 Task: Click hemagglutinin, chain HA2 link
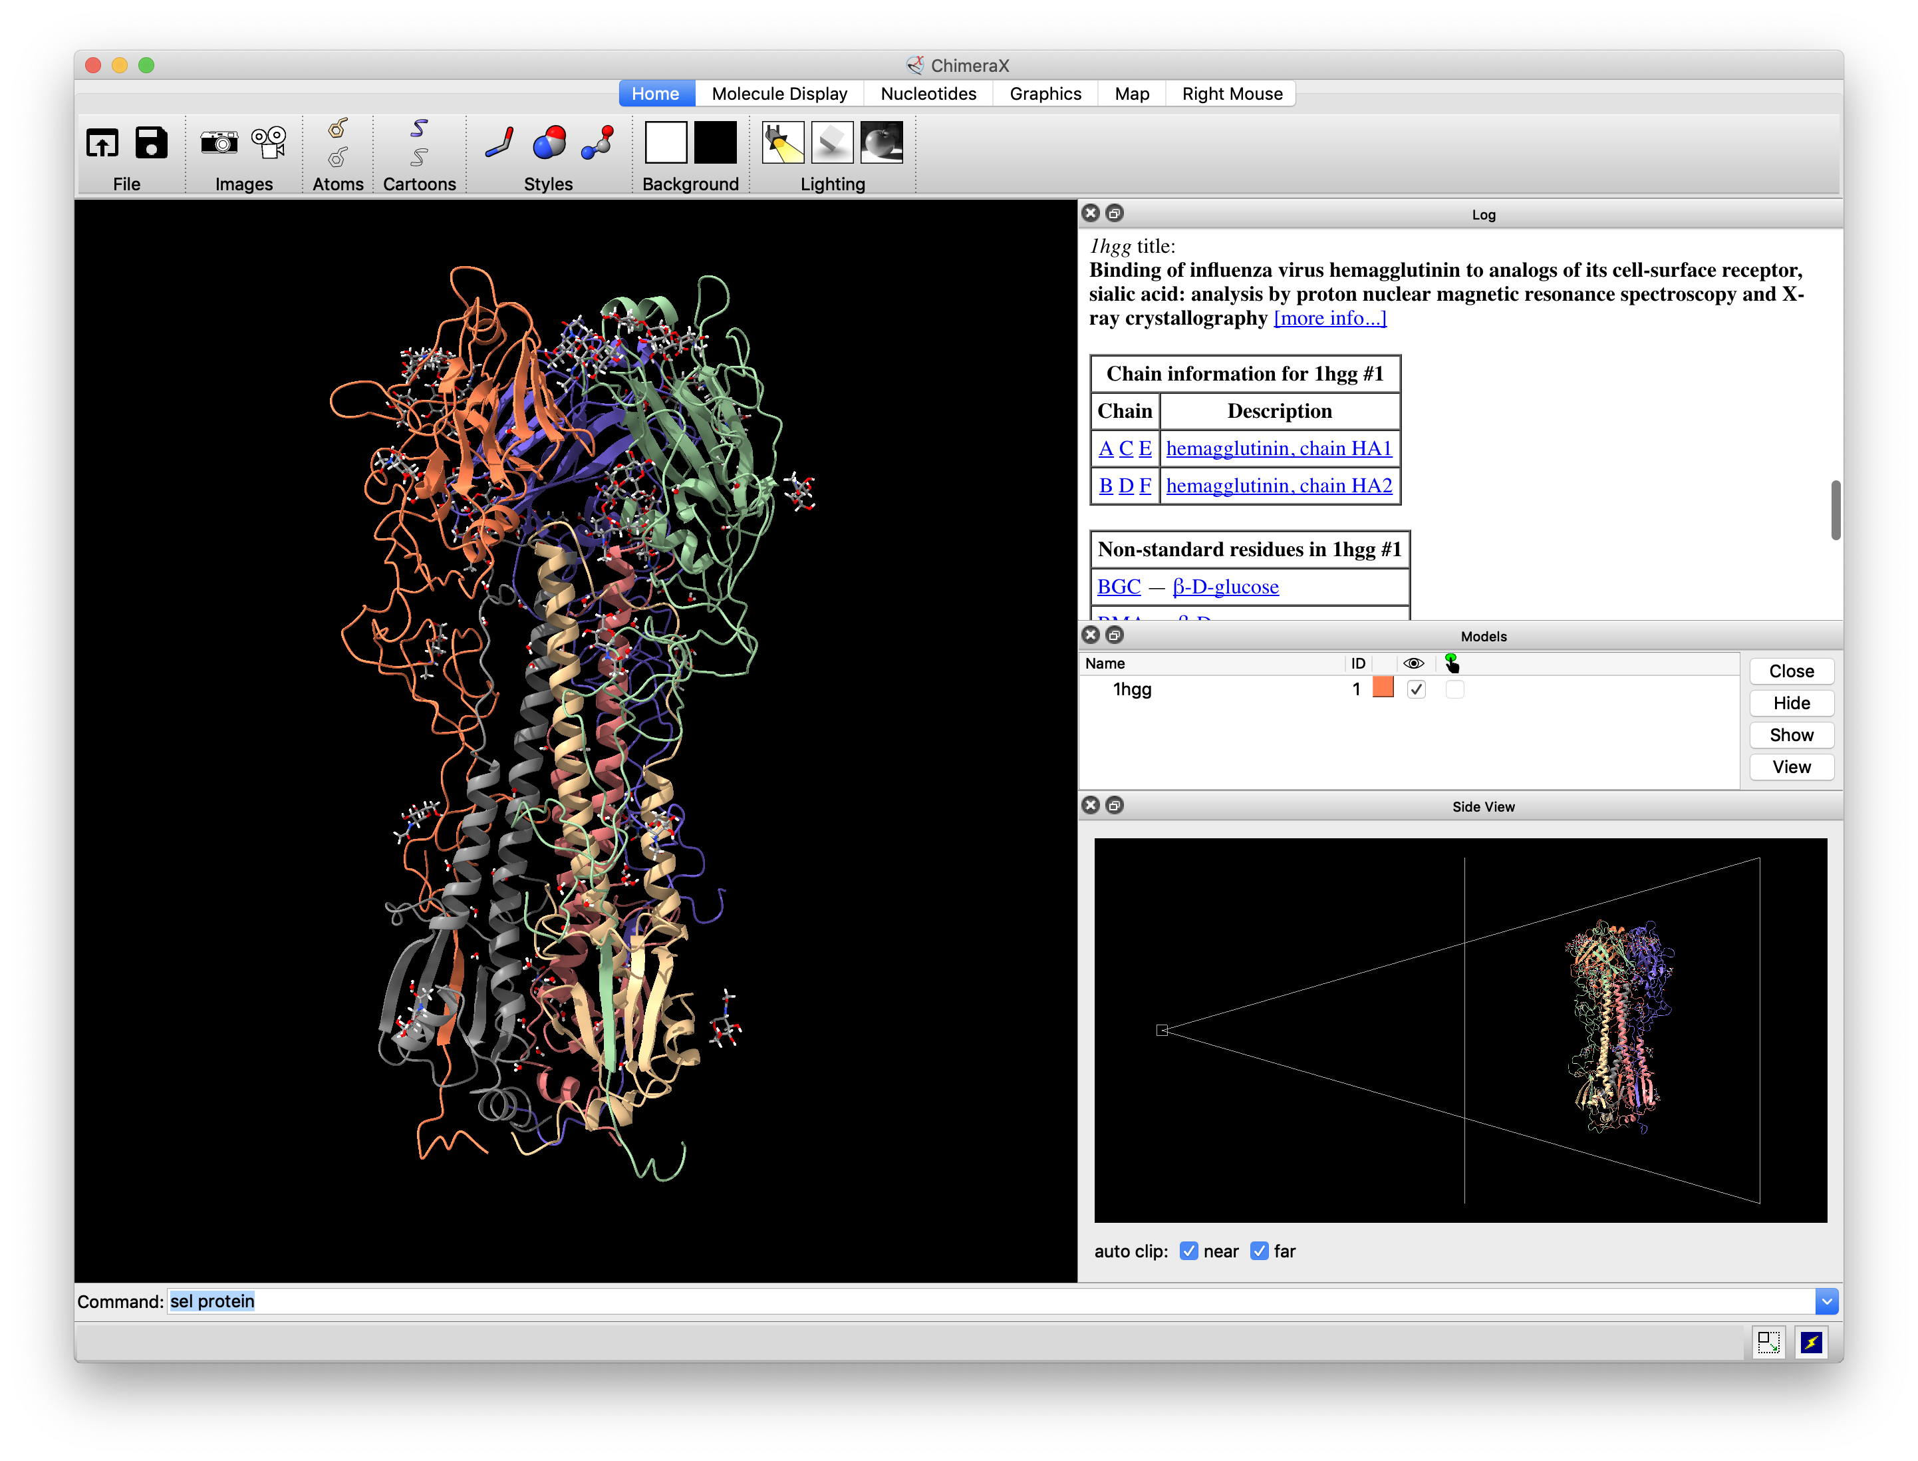[1279, 486]
